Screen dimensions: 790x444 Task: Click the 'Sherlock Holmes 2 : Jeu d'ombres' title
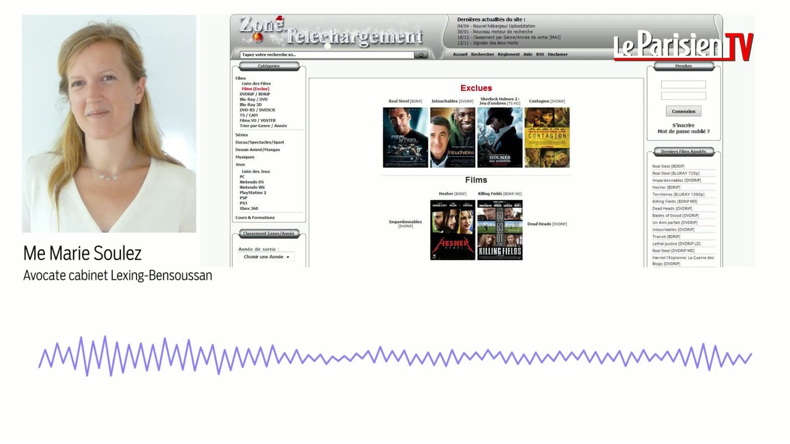click(x=500, y=101)
